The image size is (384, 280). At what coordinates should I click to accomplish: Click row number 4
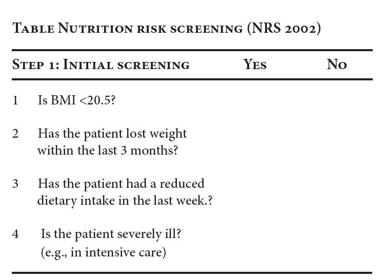pos(15,234)
